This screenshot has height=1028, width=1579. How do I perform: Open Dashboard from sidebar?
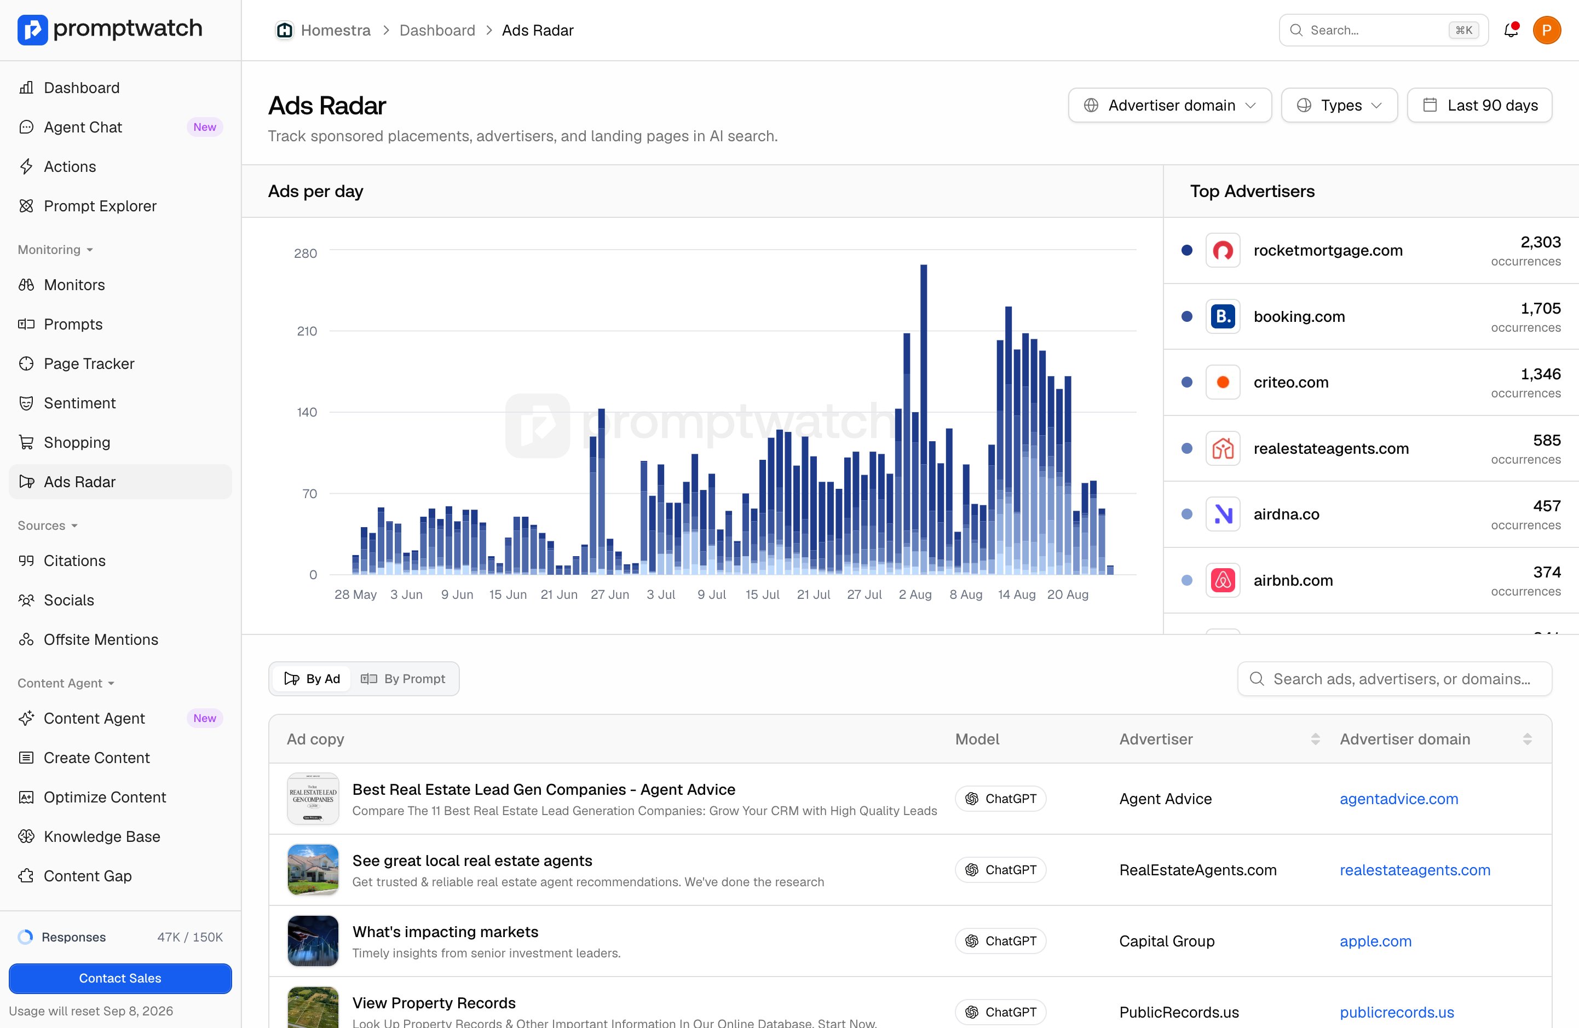[120, 88]
